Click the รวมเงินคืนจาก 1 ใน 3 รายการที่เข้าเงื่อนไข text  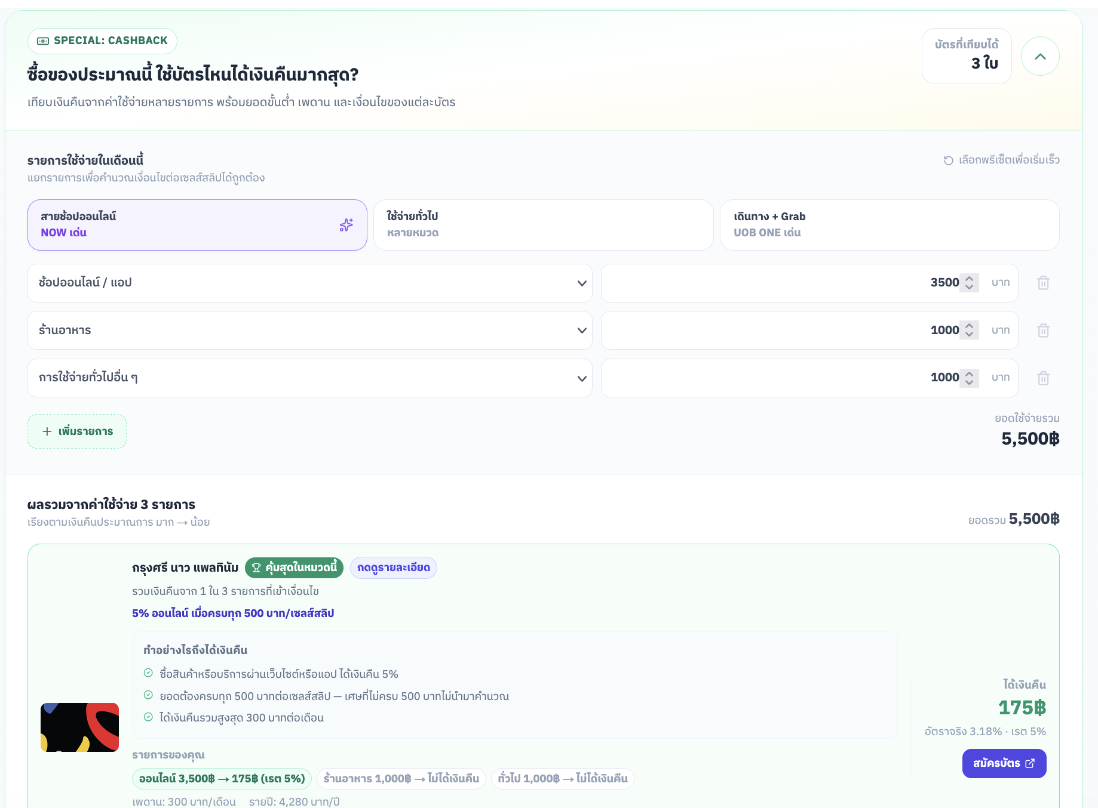tap(225, 591)
